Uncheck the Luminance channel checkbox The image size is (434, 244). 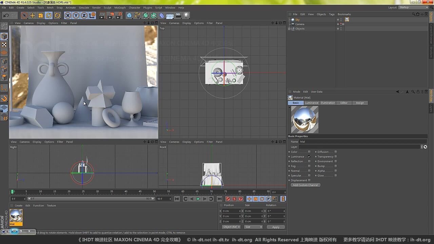point(309,157)
